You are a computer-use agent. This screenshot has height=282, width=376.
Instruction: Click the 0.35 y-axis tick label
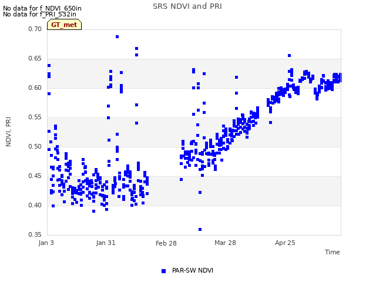tap(35, 234)
